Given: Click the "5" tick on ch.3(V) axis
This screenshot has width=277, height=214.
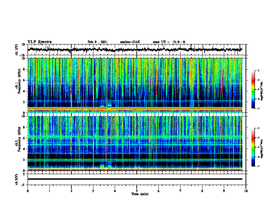Looking at the screenshot, I should click(24, 174).
